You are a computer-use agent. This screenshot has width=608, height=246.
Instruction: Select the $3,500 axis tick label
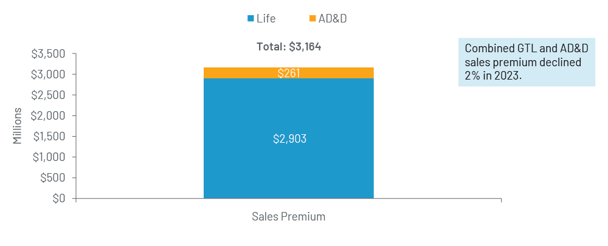coord(48,54)
